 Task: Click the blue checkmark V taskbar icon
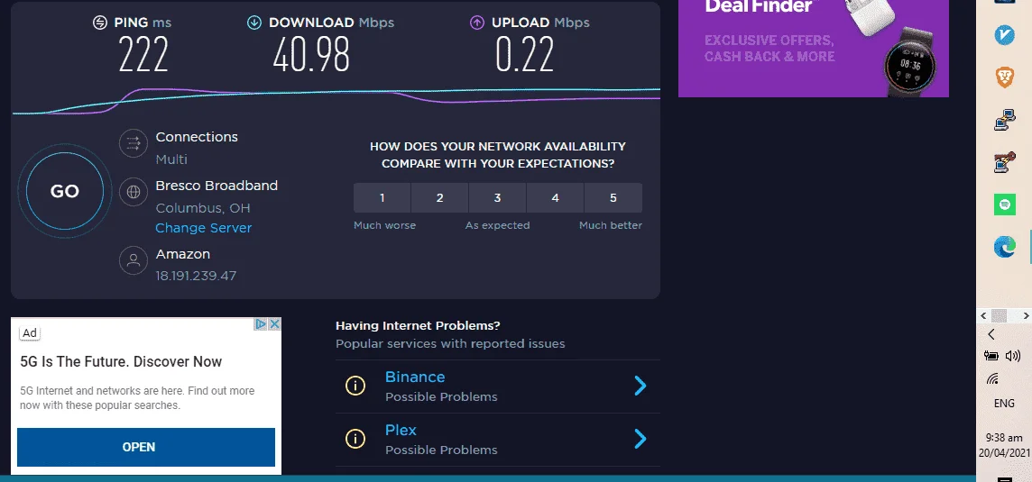1004,35
